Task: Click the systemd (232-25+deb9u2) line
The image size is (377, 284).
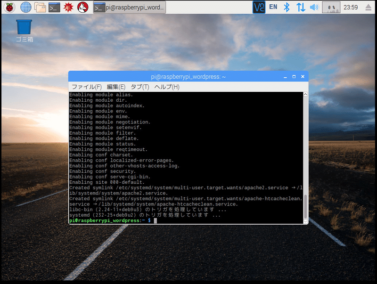Action: 145,215
